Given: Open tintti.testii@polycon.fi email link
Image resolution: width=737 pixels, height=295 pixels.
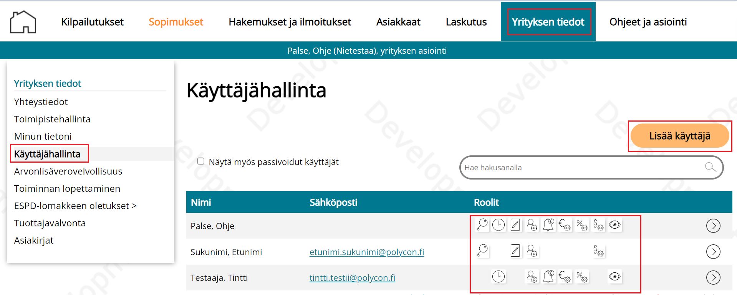Looking at the screenshot, I should pos(352,278).
